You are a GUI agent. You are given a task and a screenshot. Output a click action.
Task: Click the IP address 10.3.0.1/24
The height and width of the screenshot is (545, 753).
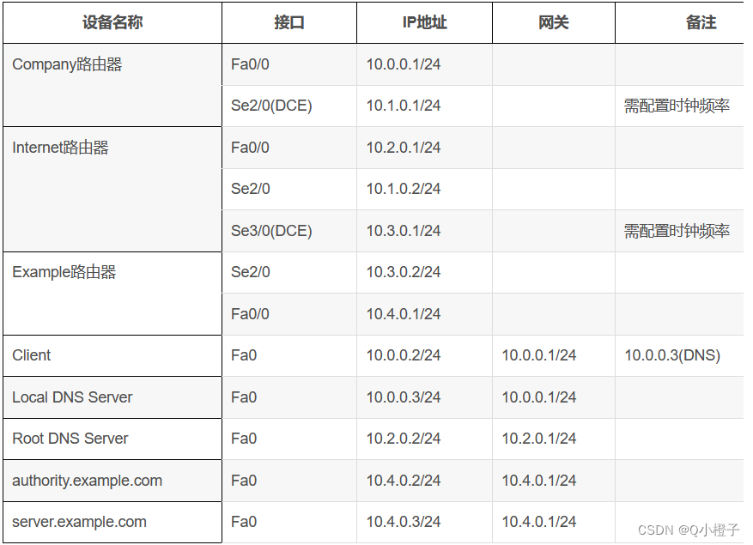[x=404, y=231]
